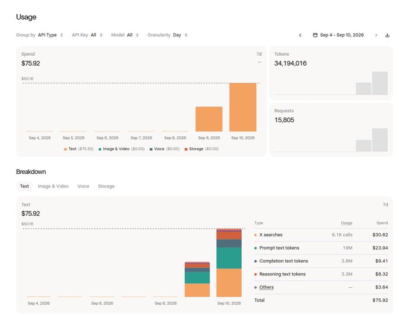Click the Sep 4, 2026 axis label in Spend chart
The width and height of the screenshot is (399, 316).
click(x=40, y=138)
